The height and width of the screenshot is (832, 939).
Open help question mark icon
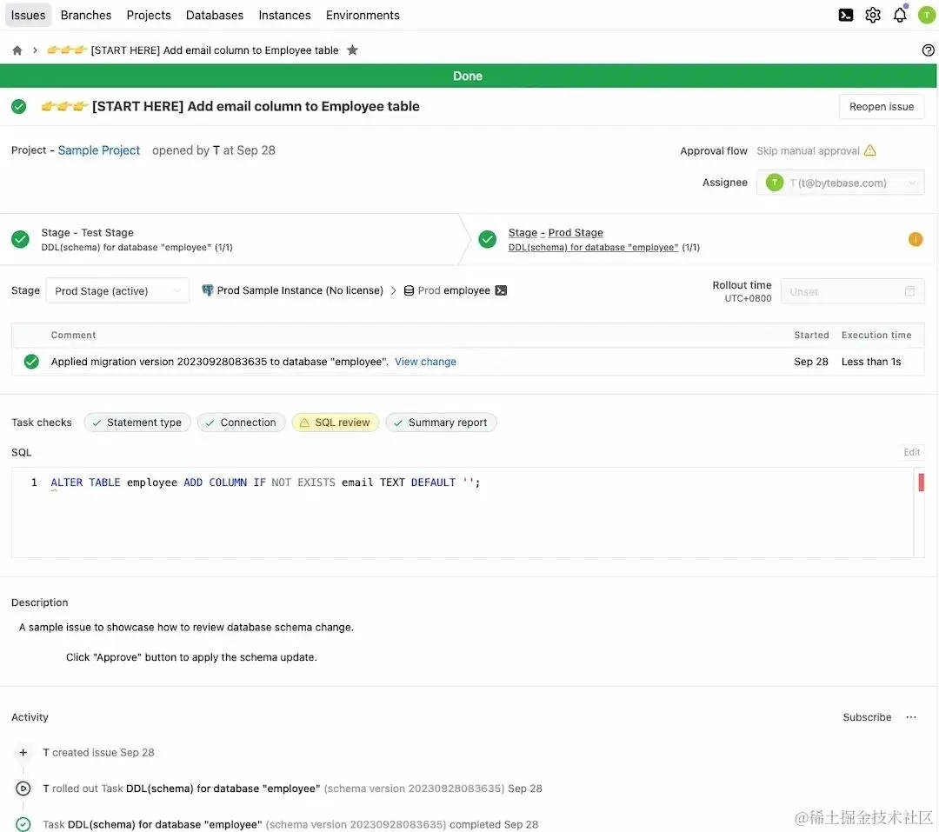tap(928, 50)
